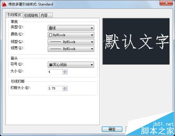Click the solid closed arrowhead icon
The image size is (175, 136).
[x=51, y=65]
